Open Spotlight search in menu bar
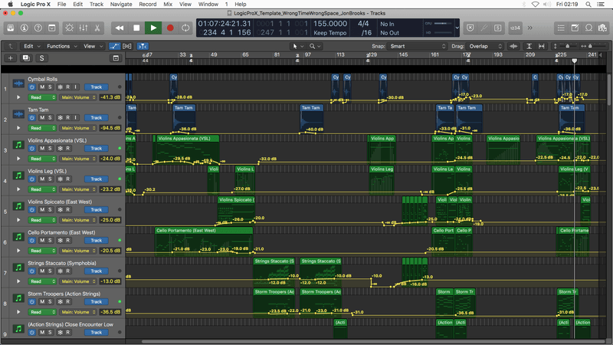 [x=588, y=4]
